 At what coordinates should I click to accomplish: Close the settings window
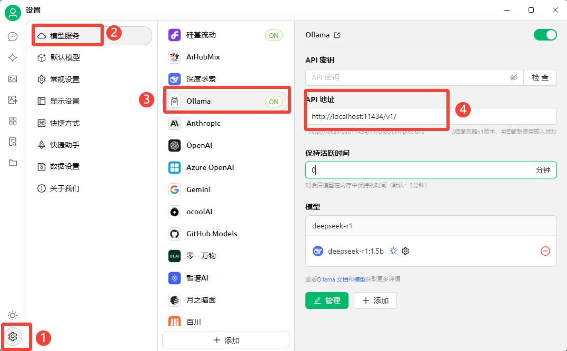click(x=555, y=10)
